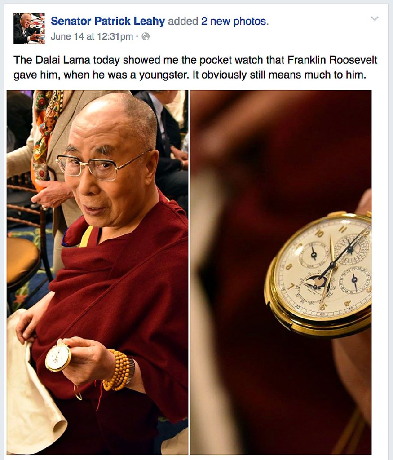Visit the Senator Patrick Leahy page link
The height and width of the screenshot is (460, 393).
(x=108, y=21)
